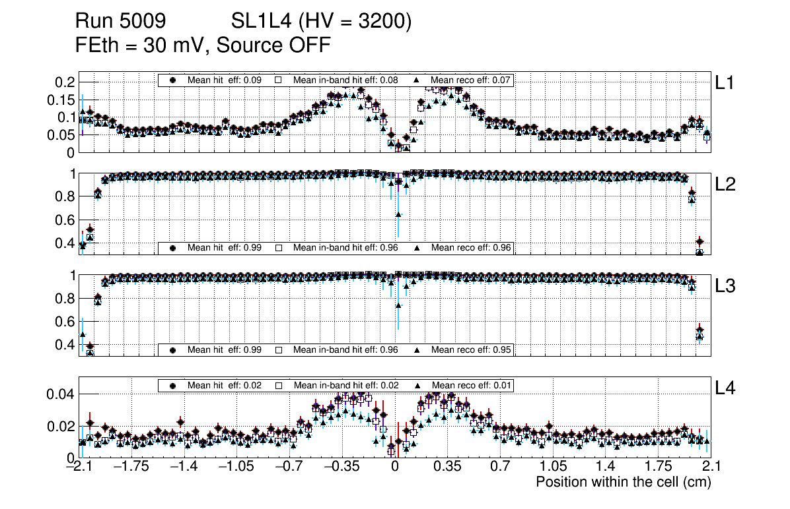790x509 pixels.
Task: Select the filled circle marker in L4 legend
Action: pos(173,385)
